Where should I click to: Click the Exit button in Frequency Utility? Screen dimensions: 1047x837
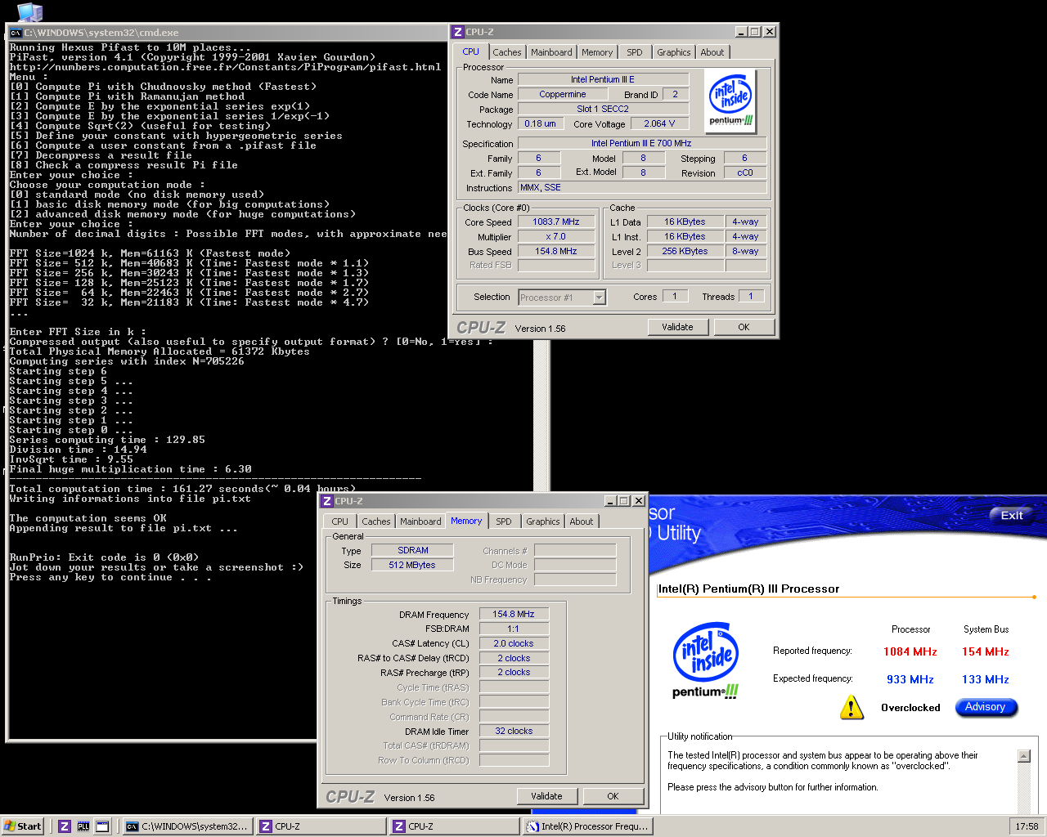1012,516
